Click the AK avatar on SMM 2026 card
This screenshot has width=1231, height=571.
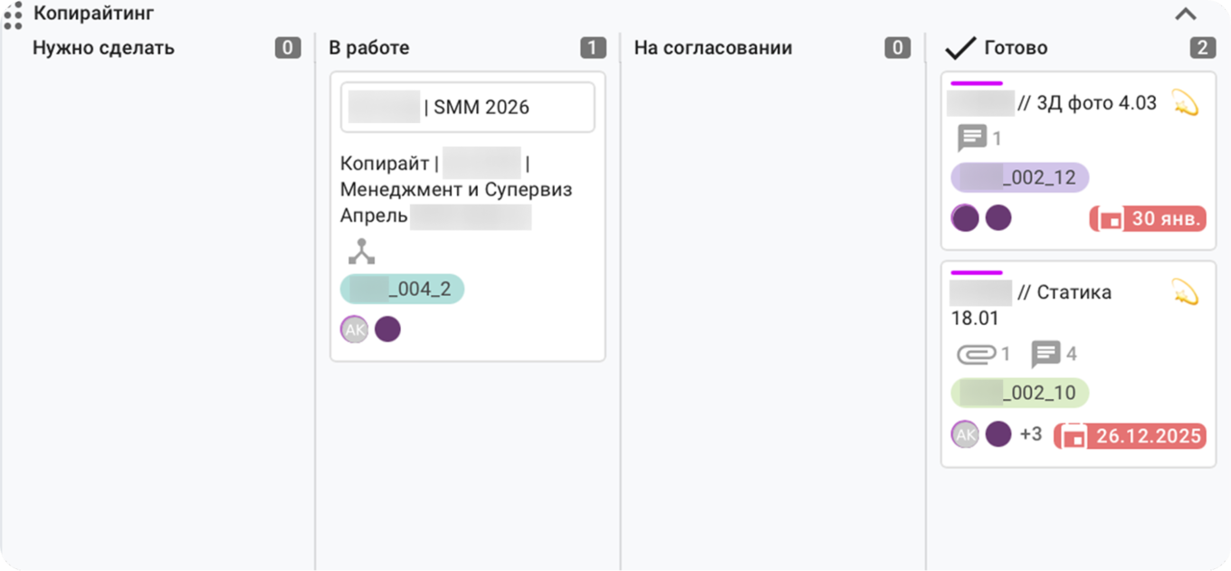(355, 329)
